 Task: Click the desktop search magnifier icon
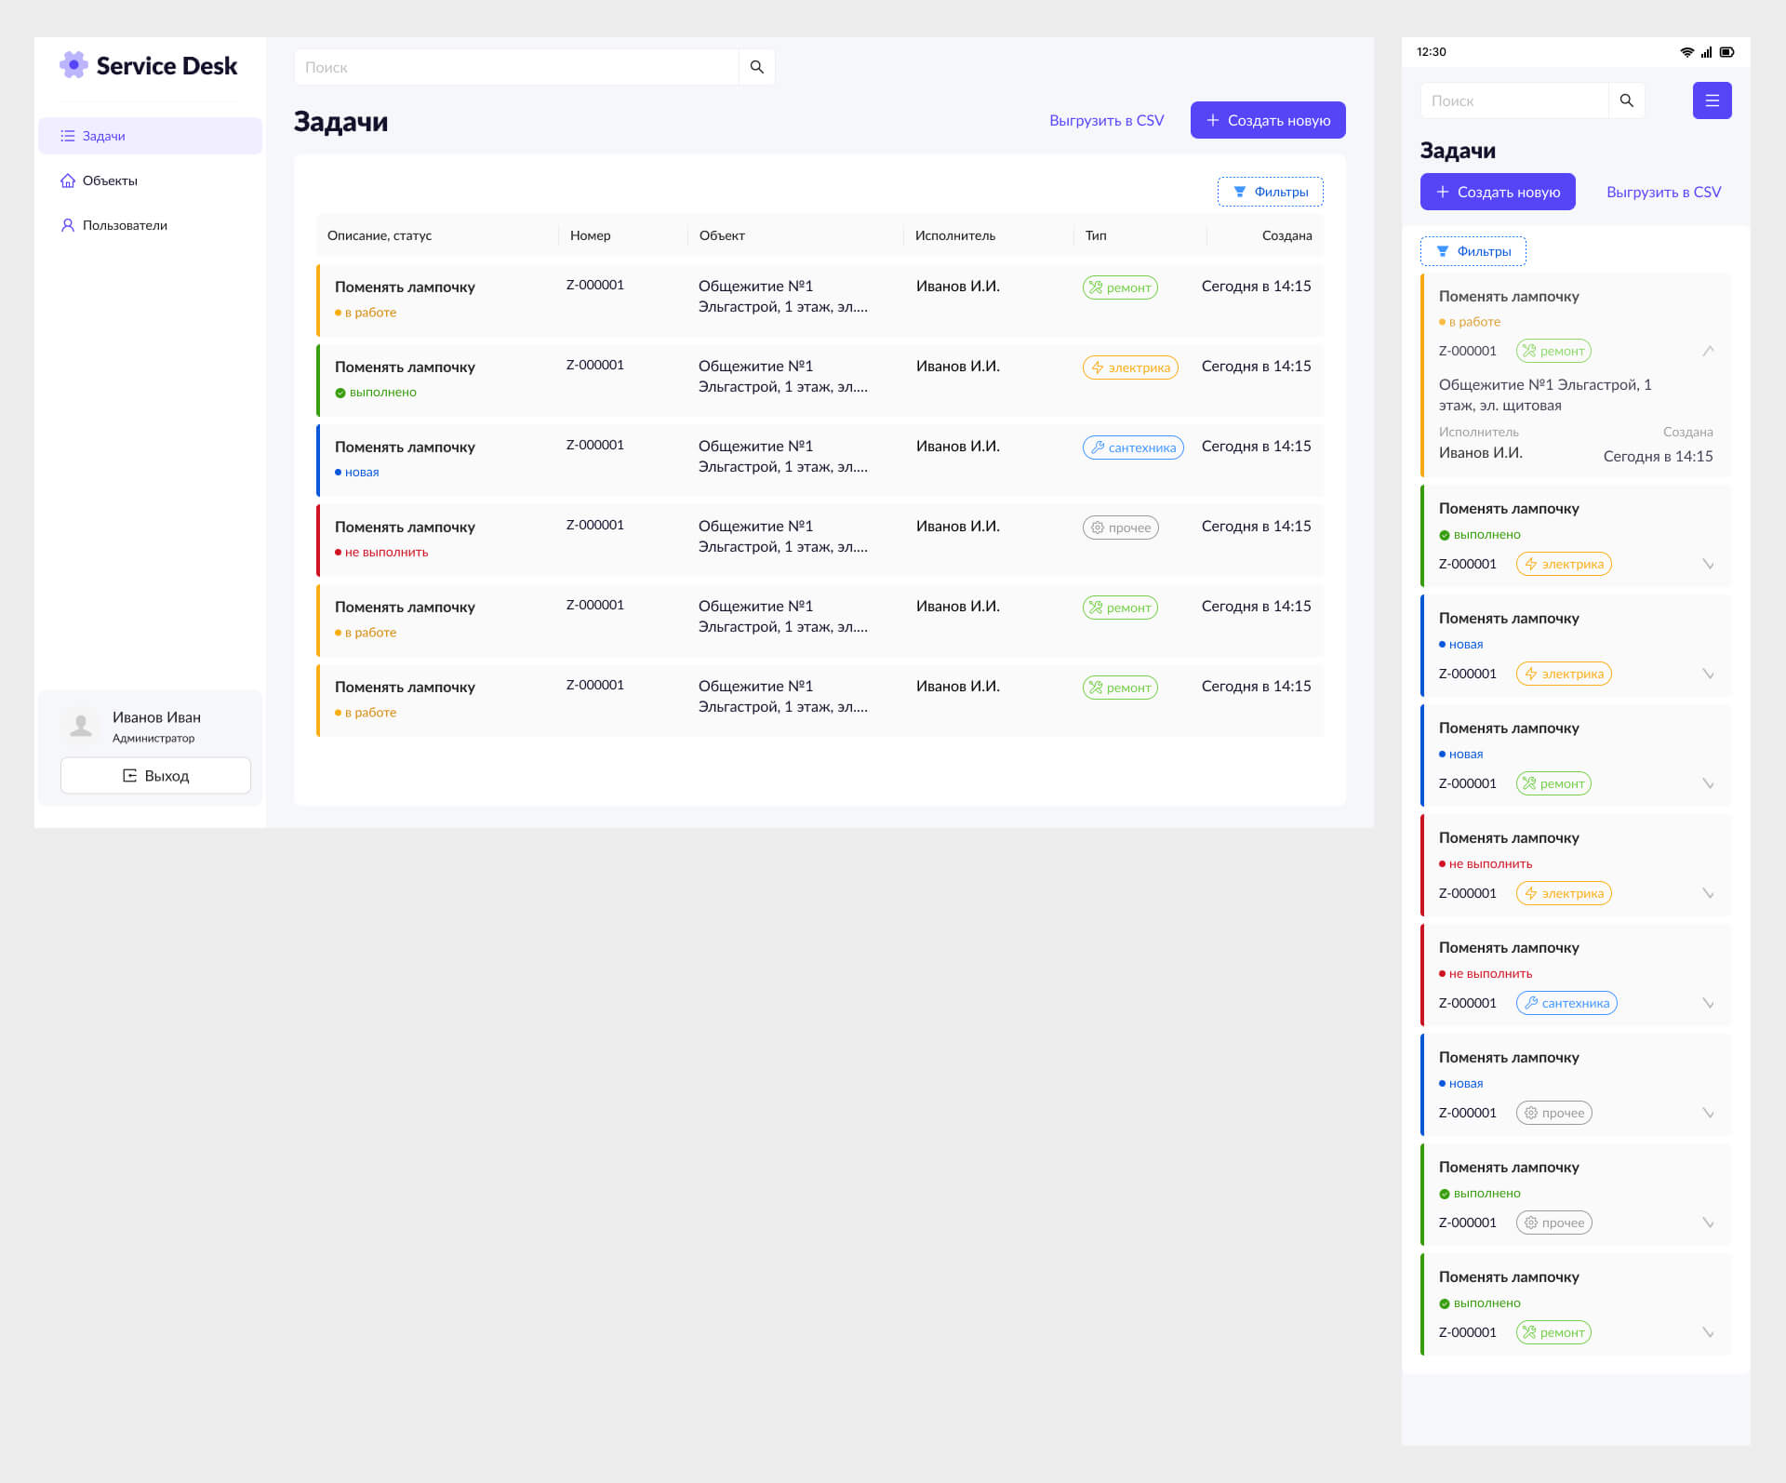(x=756, y=67)
